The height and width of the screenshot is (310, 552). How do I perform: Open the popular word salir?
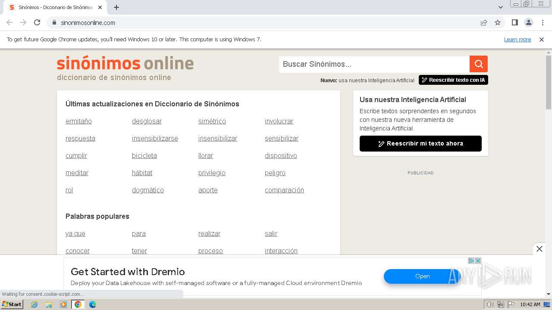point(271,234)
